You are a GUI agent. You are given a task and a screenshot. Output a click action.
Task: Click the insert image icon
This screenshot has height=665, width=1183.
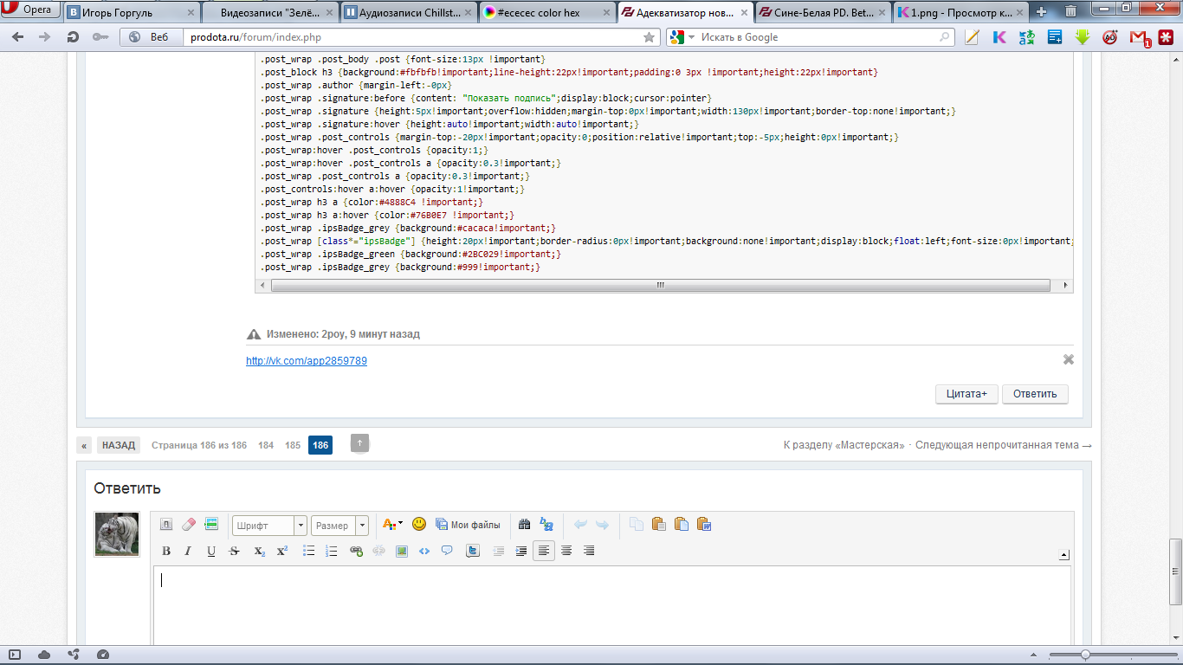pos(402,551)
